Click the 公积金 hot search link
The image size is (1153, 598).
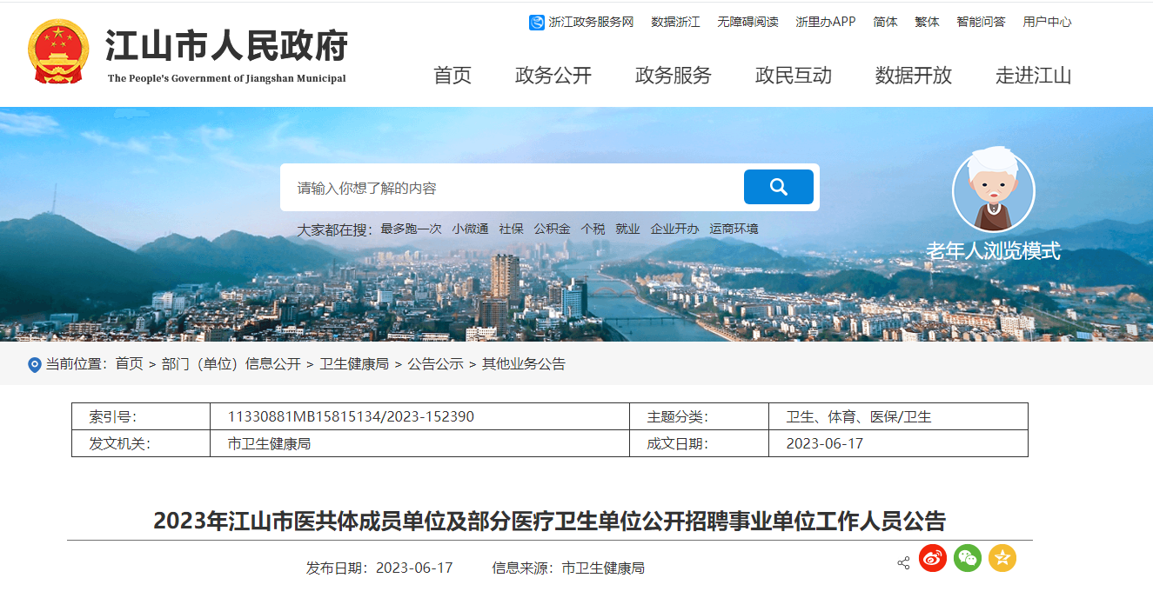click(552, 229)
